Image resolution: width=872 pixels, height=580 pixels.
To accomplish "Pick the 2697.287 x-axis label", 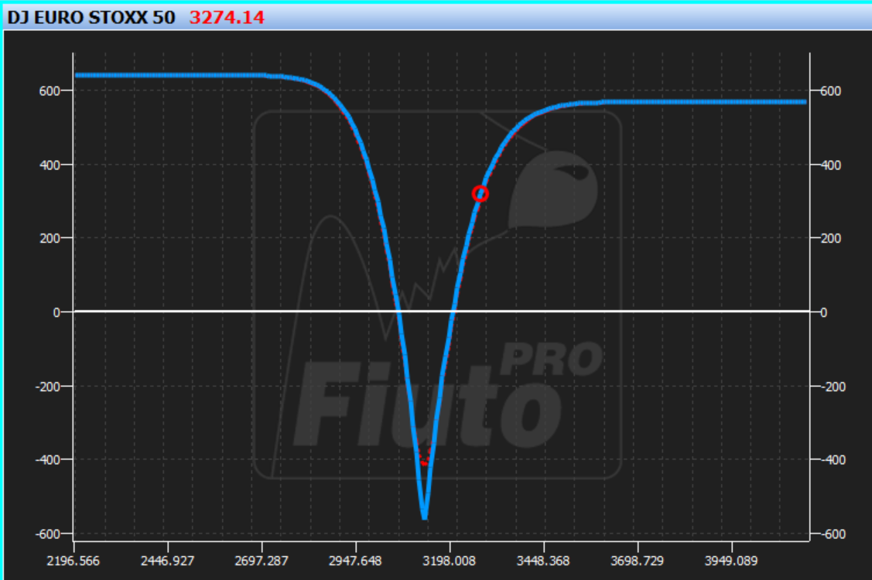I will coord(262,561).
